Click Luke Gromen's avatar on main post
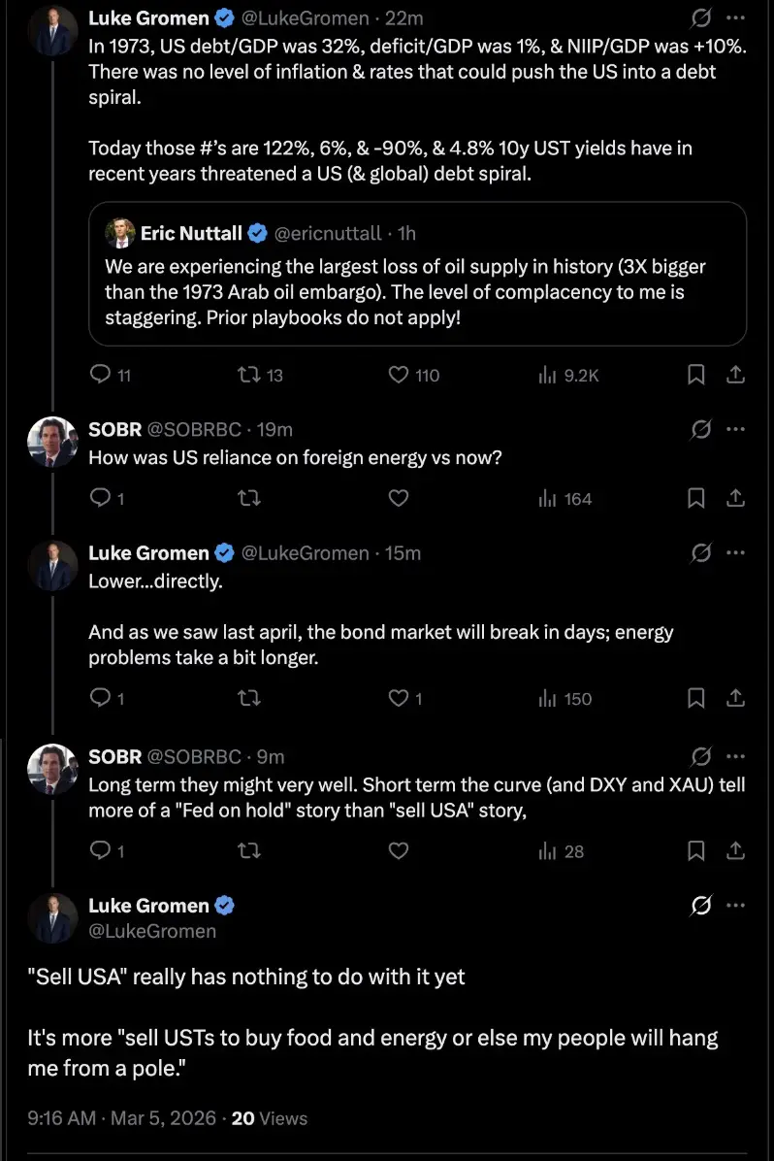 coord(52,917)
